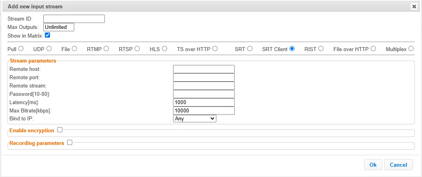422x177 pixels.
Task: Choose TS over HTTP input type
Action: point(215,49)
